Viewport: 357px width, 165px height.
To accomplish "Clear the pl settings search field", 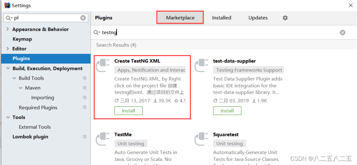I will click(x=83, y=18).
